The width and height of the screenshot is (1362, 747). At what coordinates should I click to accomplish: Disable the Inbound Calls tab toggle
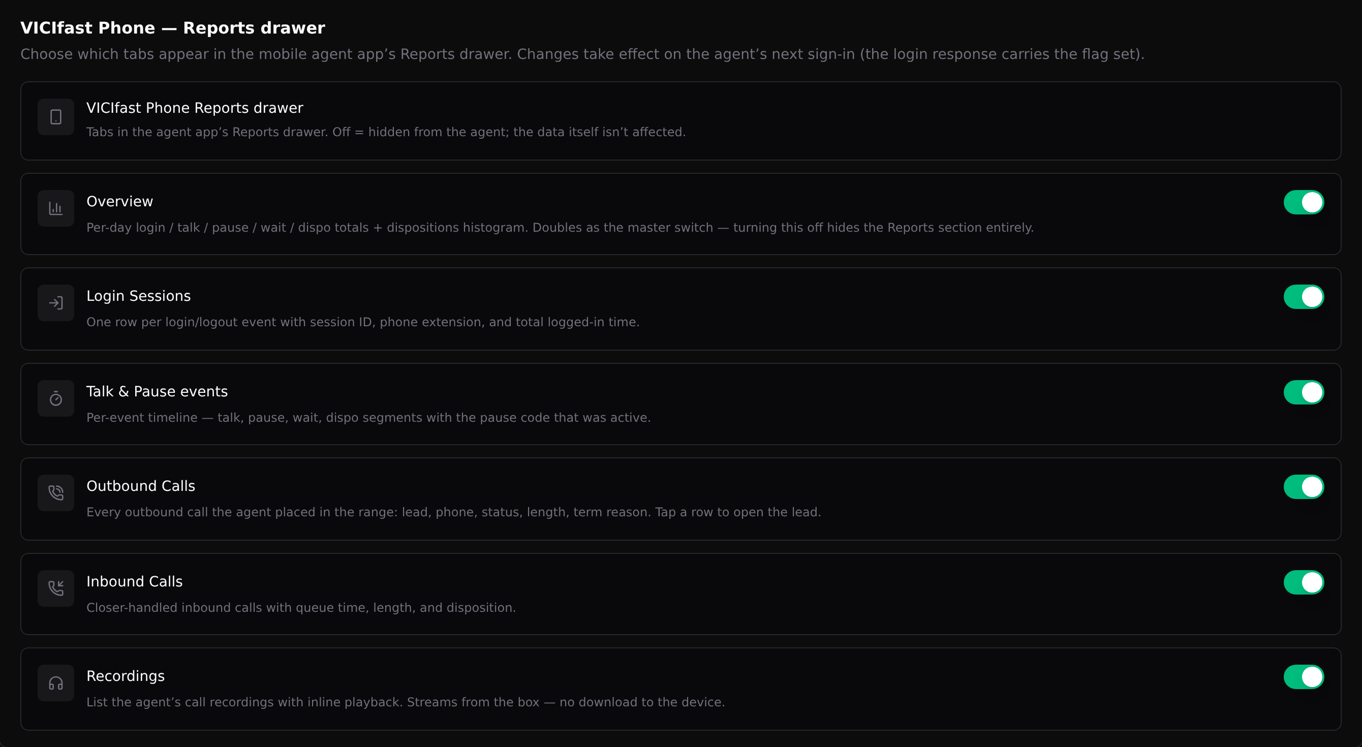point(1304,582)
